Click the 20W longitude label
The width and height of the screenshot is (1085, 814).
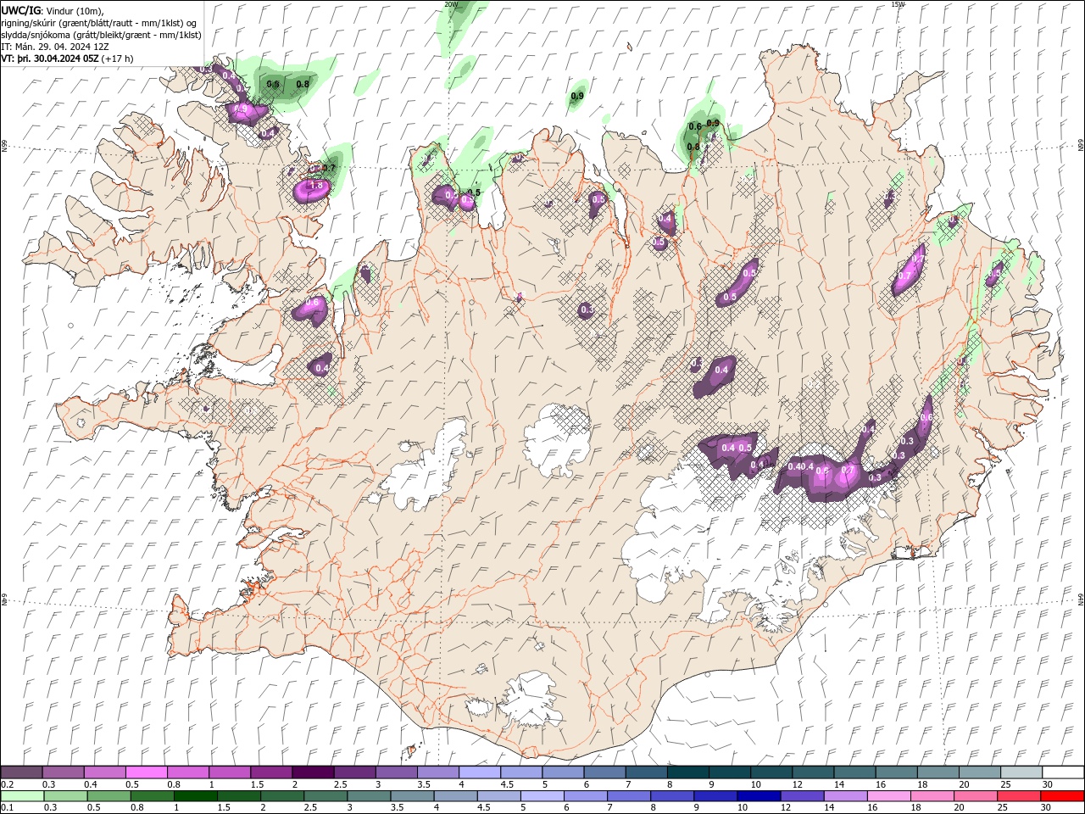pyautogui.click(x=451, y=4)
